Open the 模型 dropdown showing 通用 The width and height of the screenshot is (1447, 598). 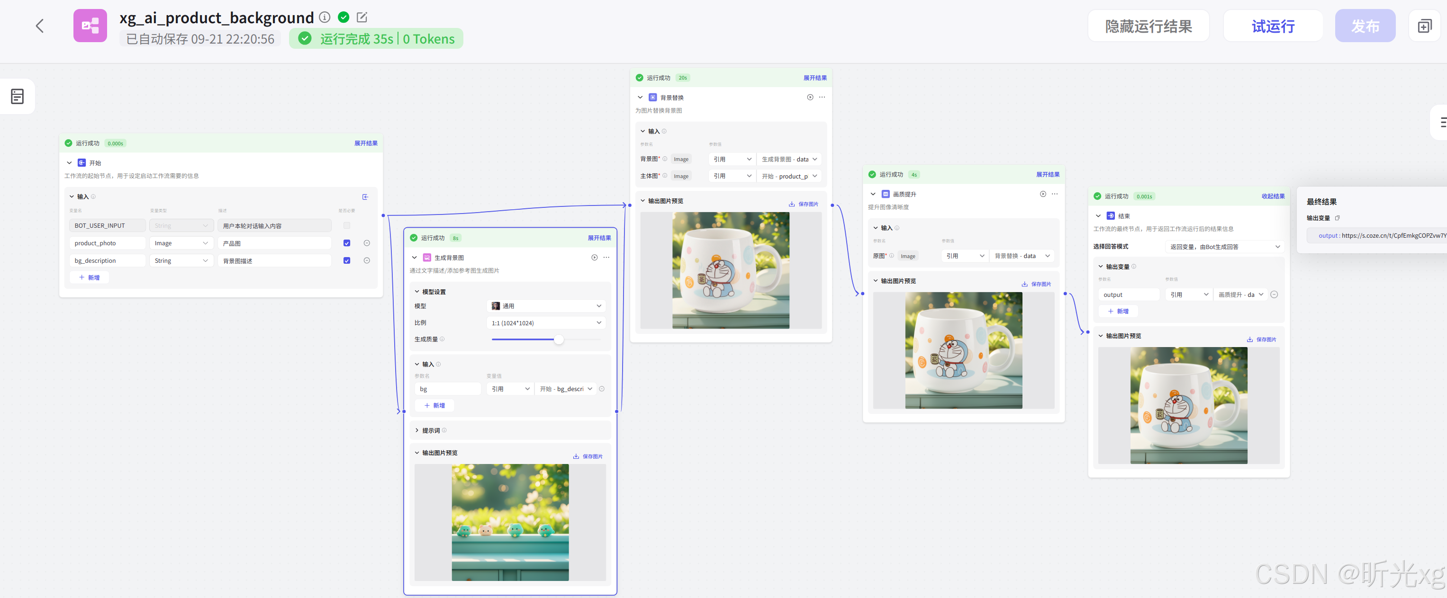pos(546,306)
